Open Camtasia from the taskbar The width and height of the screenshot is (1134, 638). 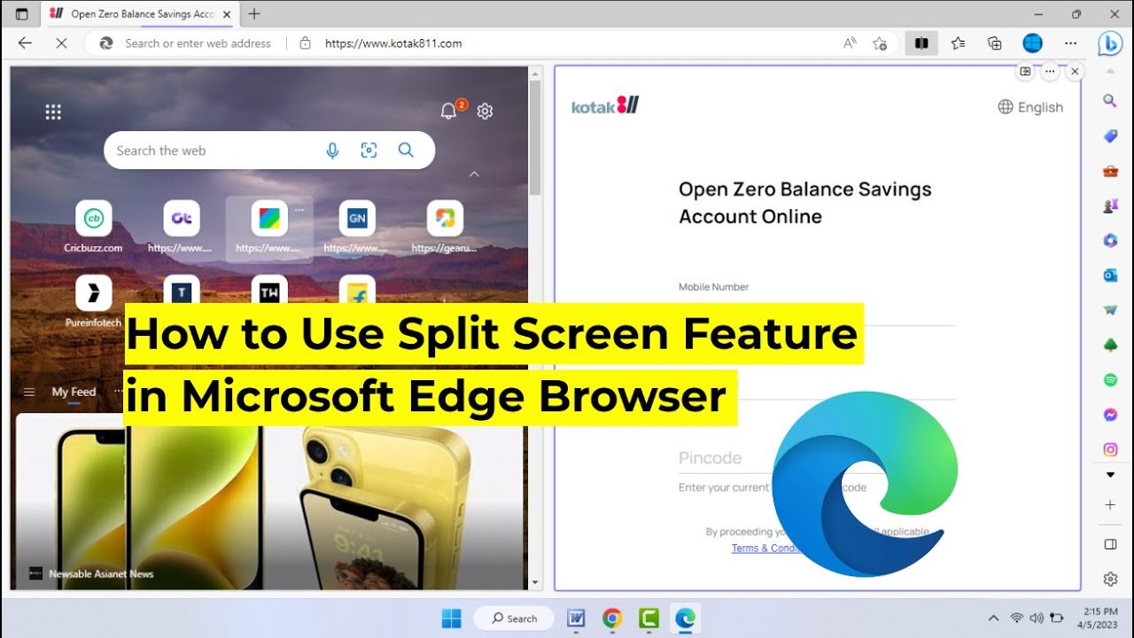pyautogui.click(x=649, y=618)
